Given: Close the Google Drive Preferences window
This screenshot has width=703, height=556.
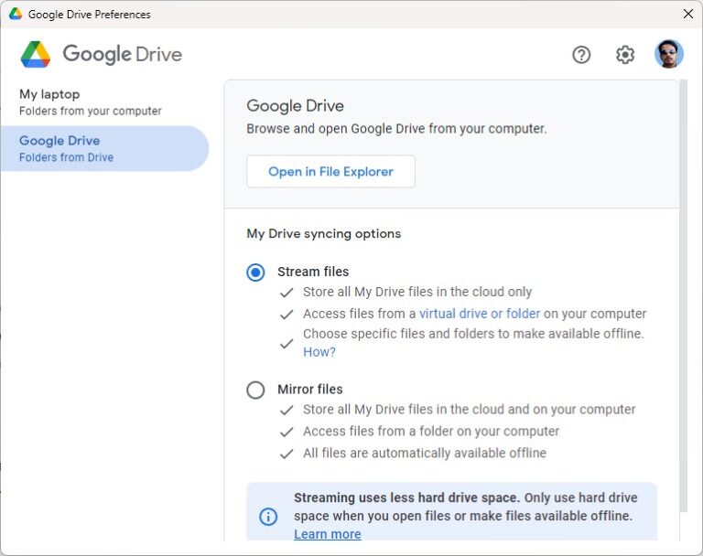Looking at the screenshot, I should 687,14.
